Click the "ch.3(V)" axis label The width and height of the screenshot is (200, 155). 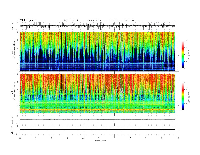click(x=12, y=120)
